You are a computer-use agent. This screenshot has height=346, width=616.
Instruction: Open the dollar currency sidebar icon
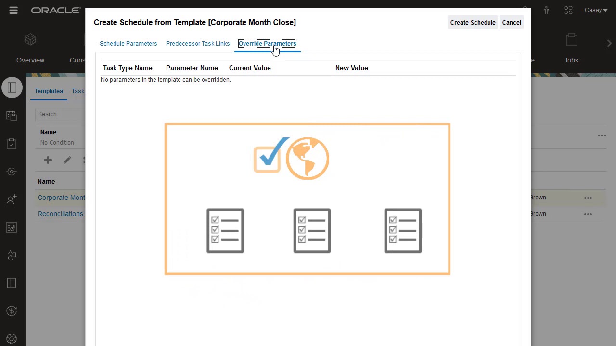[x=12, y=311]
